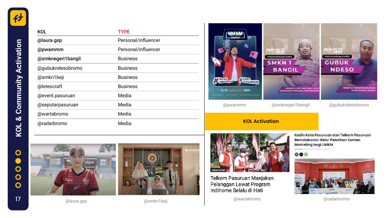This screenshot has width=388, height=218.
Task: Select the @letescraft table row
Action: (x=118, y=87)
